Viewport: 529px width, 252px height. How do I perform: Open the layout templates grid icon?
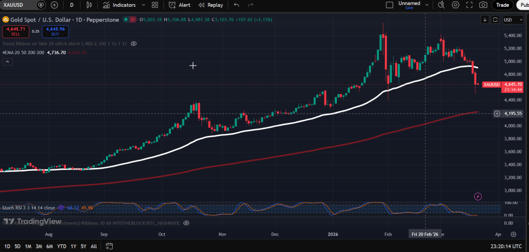(155, 5)
